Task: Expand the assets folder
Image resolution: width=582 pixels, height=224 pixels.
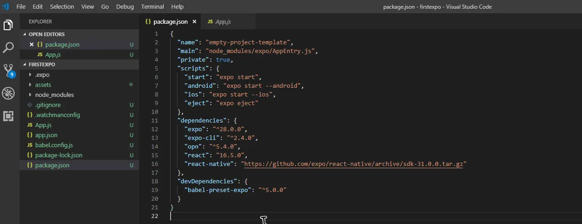Action: [43, 85]
